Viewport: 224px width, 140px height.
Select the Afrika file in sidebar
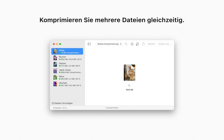point(67,51)
